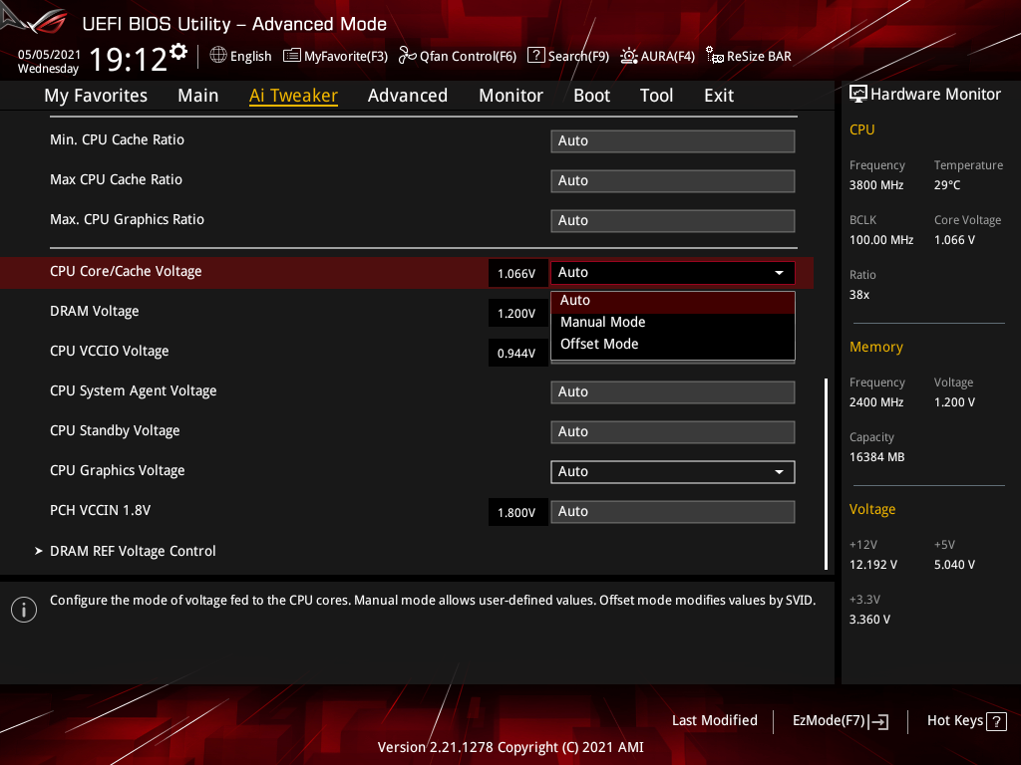This screenshot has width=1021, height=765.
Task: Click the globe language icon
Action: (218, 56)
